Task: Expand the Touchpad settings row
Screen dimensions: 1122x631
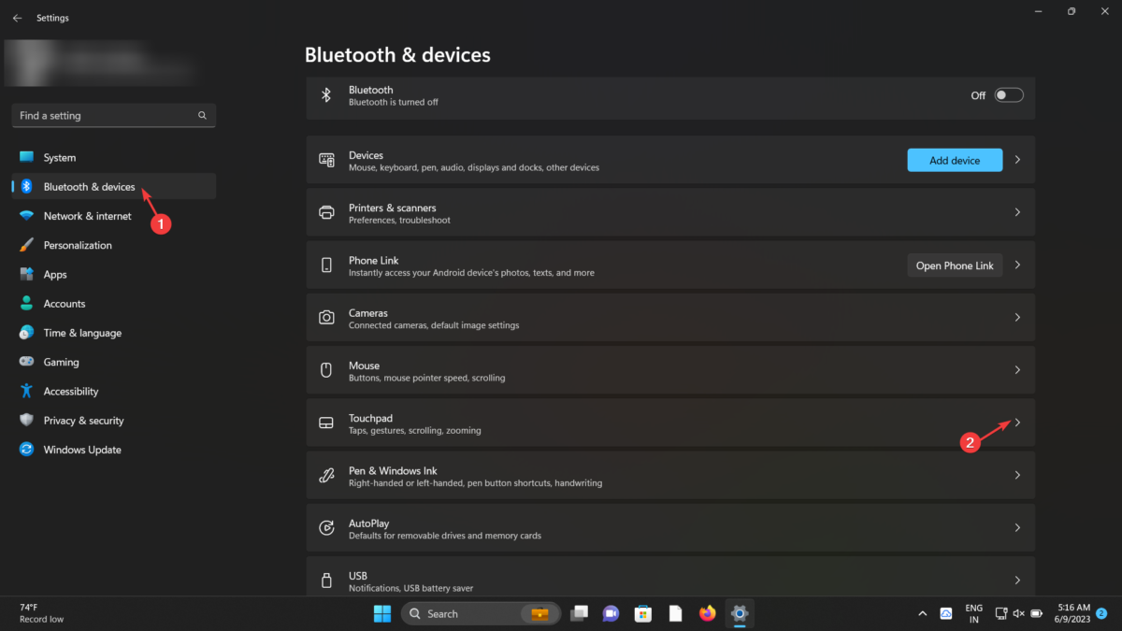Action: [1017, 423]
